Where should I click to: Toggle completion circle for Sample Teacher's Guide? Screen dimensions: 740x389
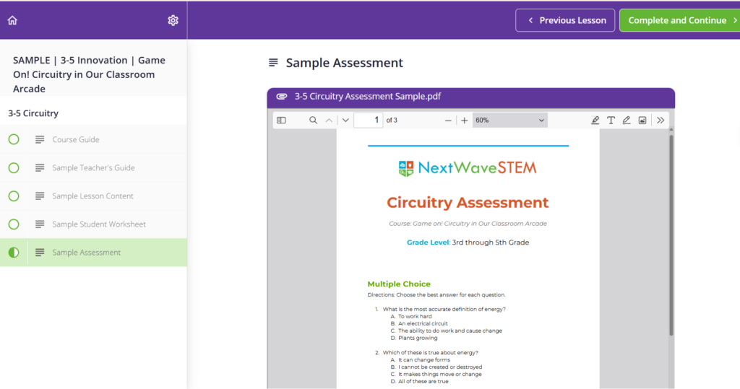14,168
